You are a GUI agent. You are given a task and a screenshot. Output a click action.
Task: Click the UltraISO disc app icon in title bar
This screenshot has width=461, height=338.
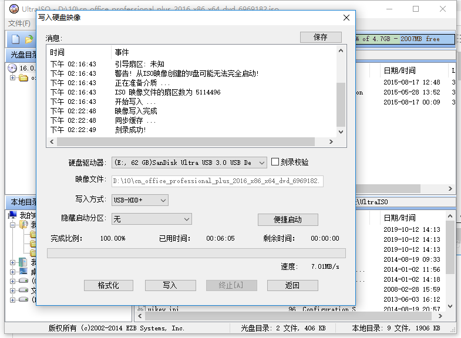[14, 9]
